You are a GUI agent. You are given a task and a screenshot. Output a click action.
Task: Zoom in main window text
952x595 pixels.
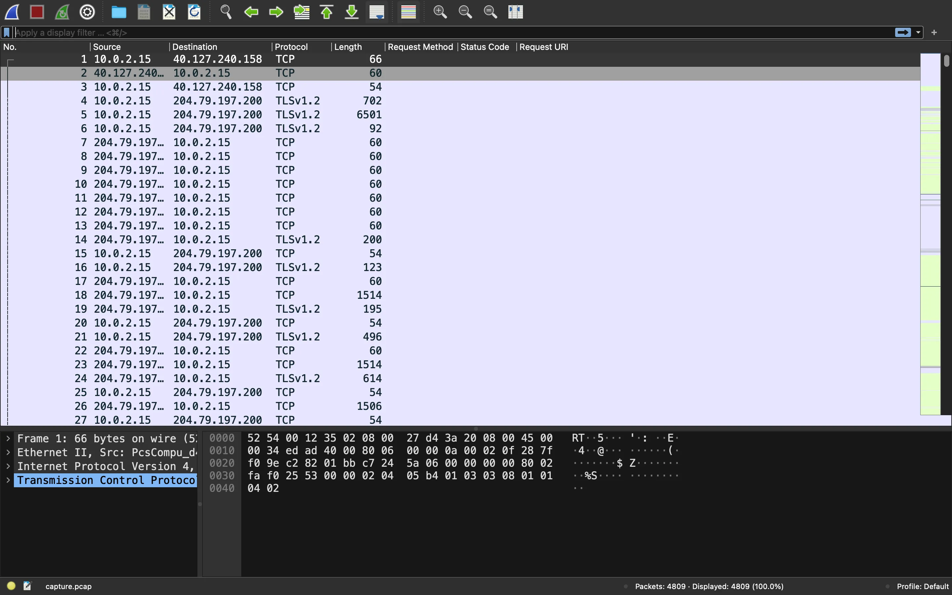point(440,12)
